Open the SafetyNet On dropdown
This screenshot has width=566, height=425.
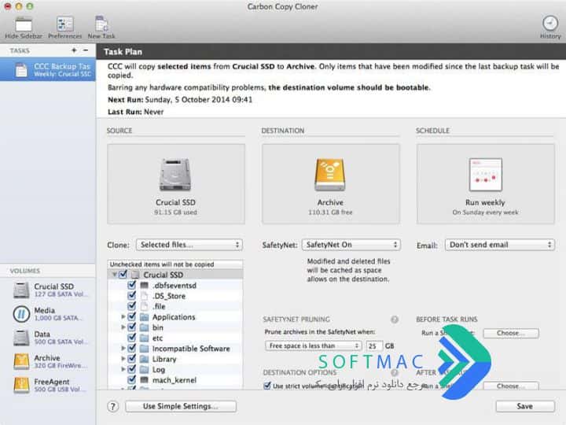(x=351, y=245)
